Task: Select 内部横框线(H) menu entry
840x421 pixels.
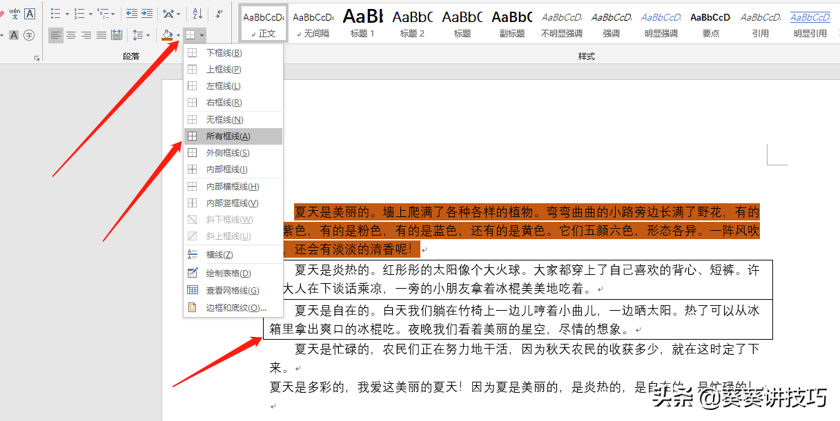Action: click(233, 187)
